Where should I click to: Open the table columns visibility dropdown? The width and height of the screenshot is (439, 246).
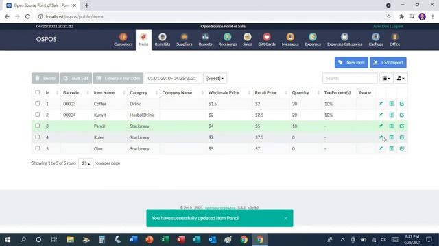386,79
